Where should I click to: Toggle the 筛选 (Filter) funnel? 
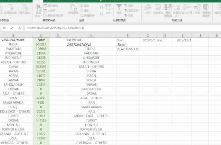tap(119, 9)
